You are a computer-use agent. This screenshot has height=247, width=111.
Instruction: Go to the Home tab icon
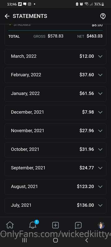10,225
